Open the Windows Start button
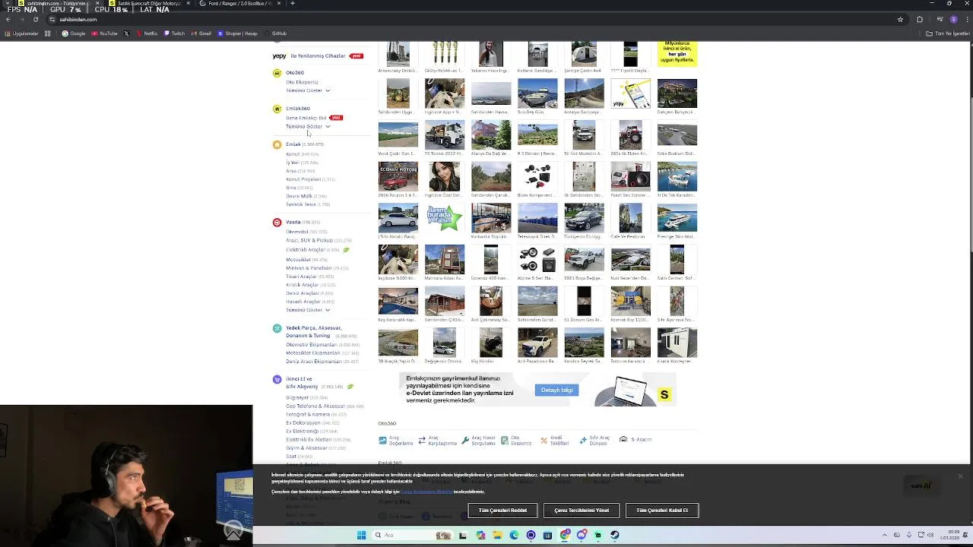Viewport: 973px width, 547px height. tap(362, 535)
